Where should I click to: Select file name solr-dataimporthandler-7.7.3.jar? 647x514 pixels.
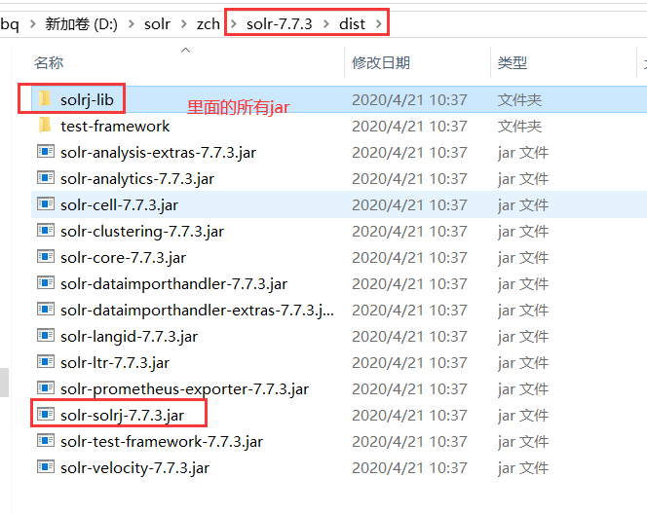[173, 283]
